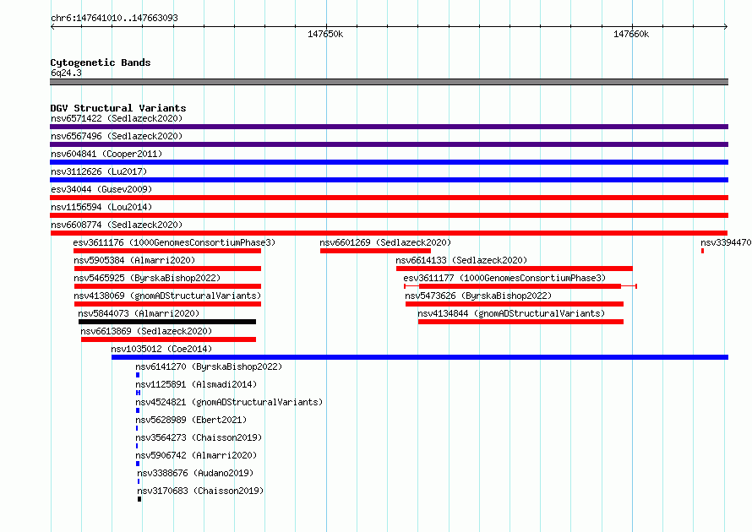Viewport: 752px width, 532px height.
Task: Click nsv6601269 (Sedlazeck2020) label
Action: click(x=385, y=242)
